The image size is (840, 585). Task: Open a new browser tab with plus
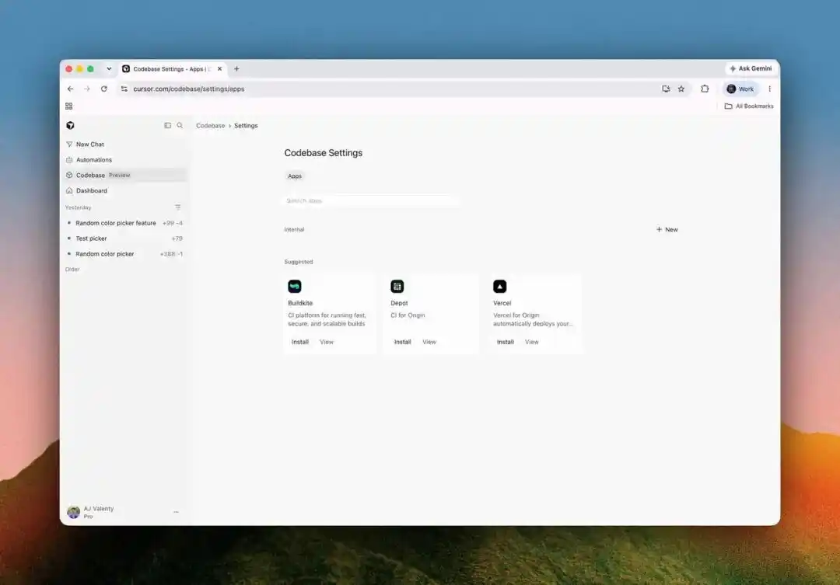click(236, 68)
